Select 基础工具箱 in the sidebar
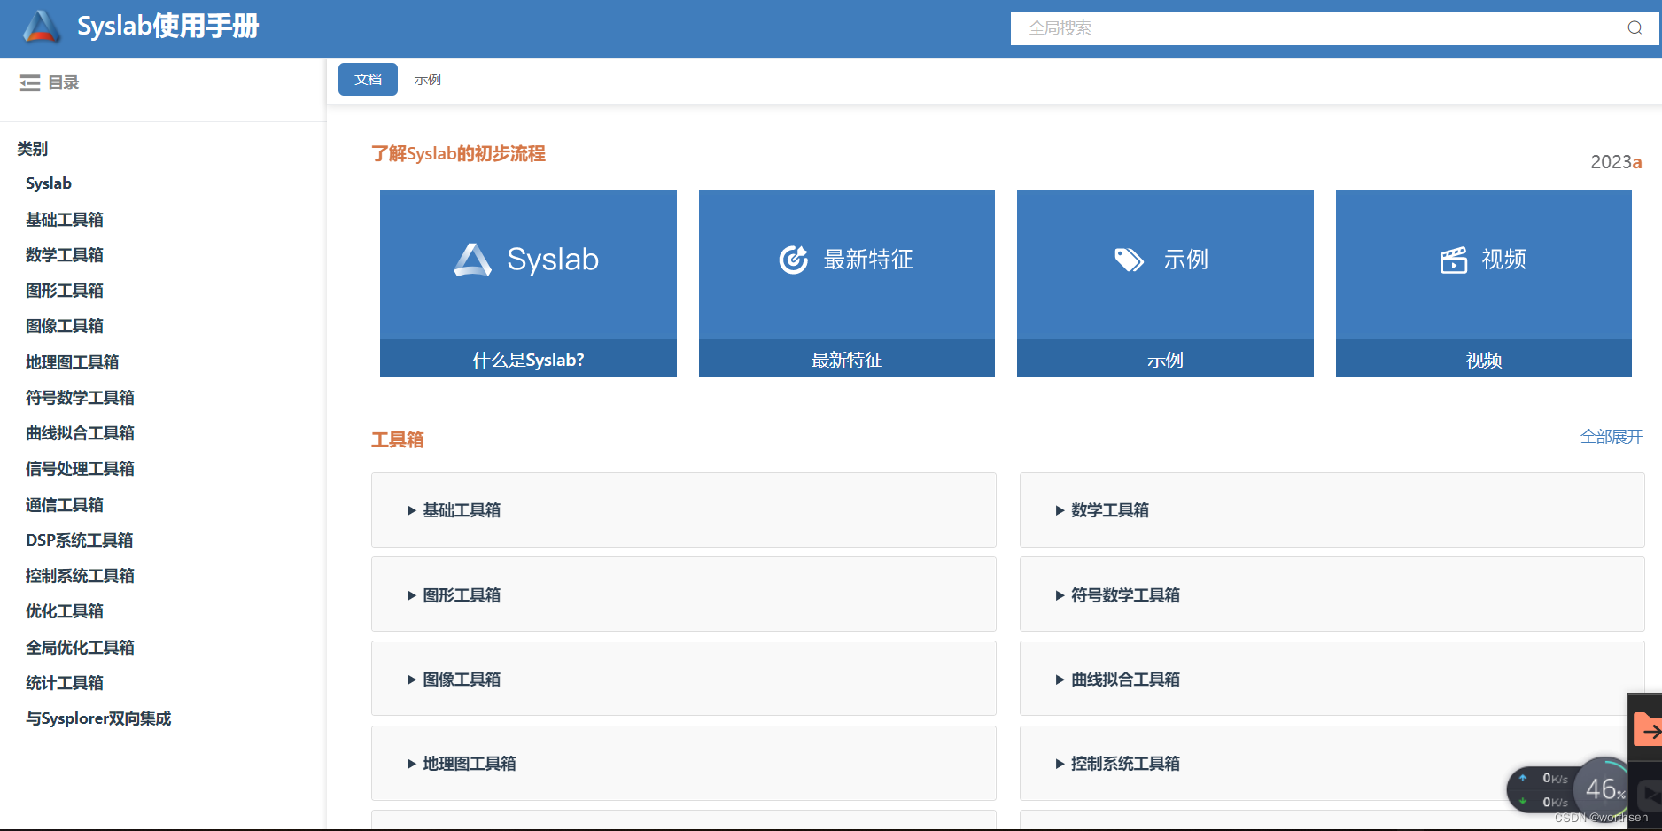1662x831 pixels. (x=65, y=219)
